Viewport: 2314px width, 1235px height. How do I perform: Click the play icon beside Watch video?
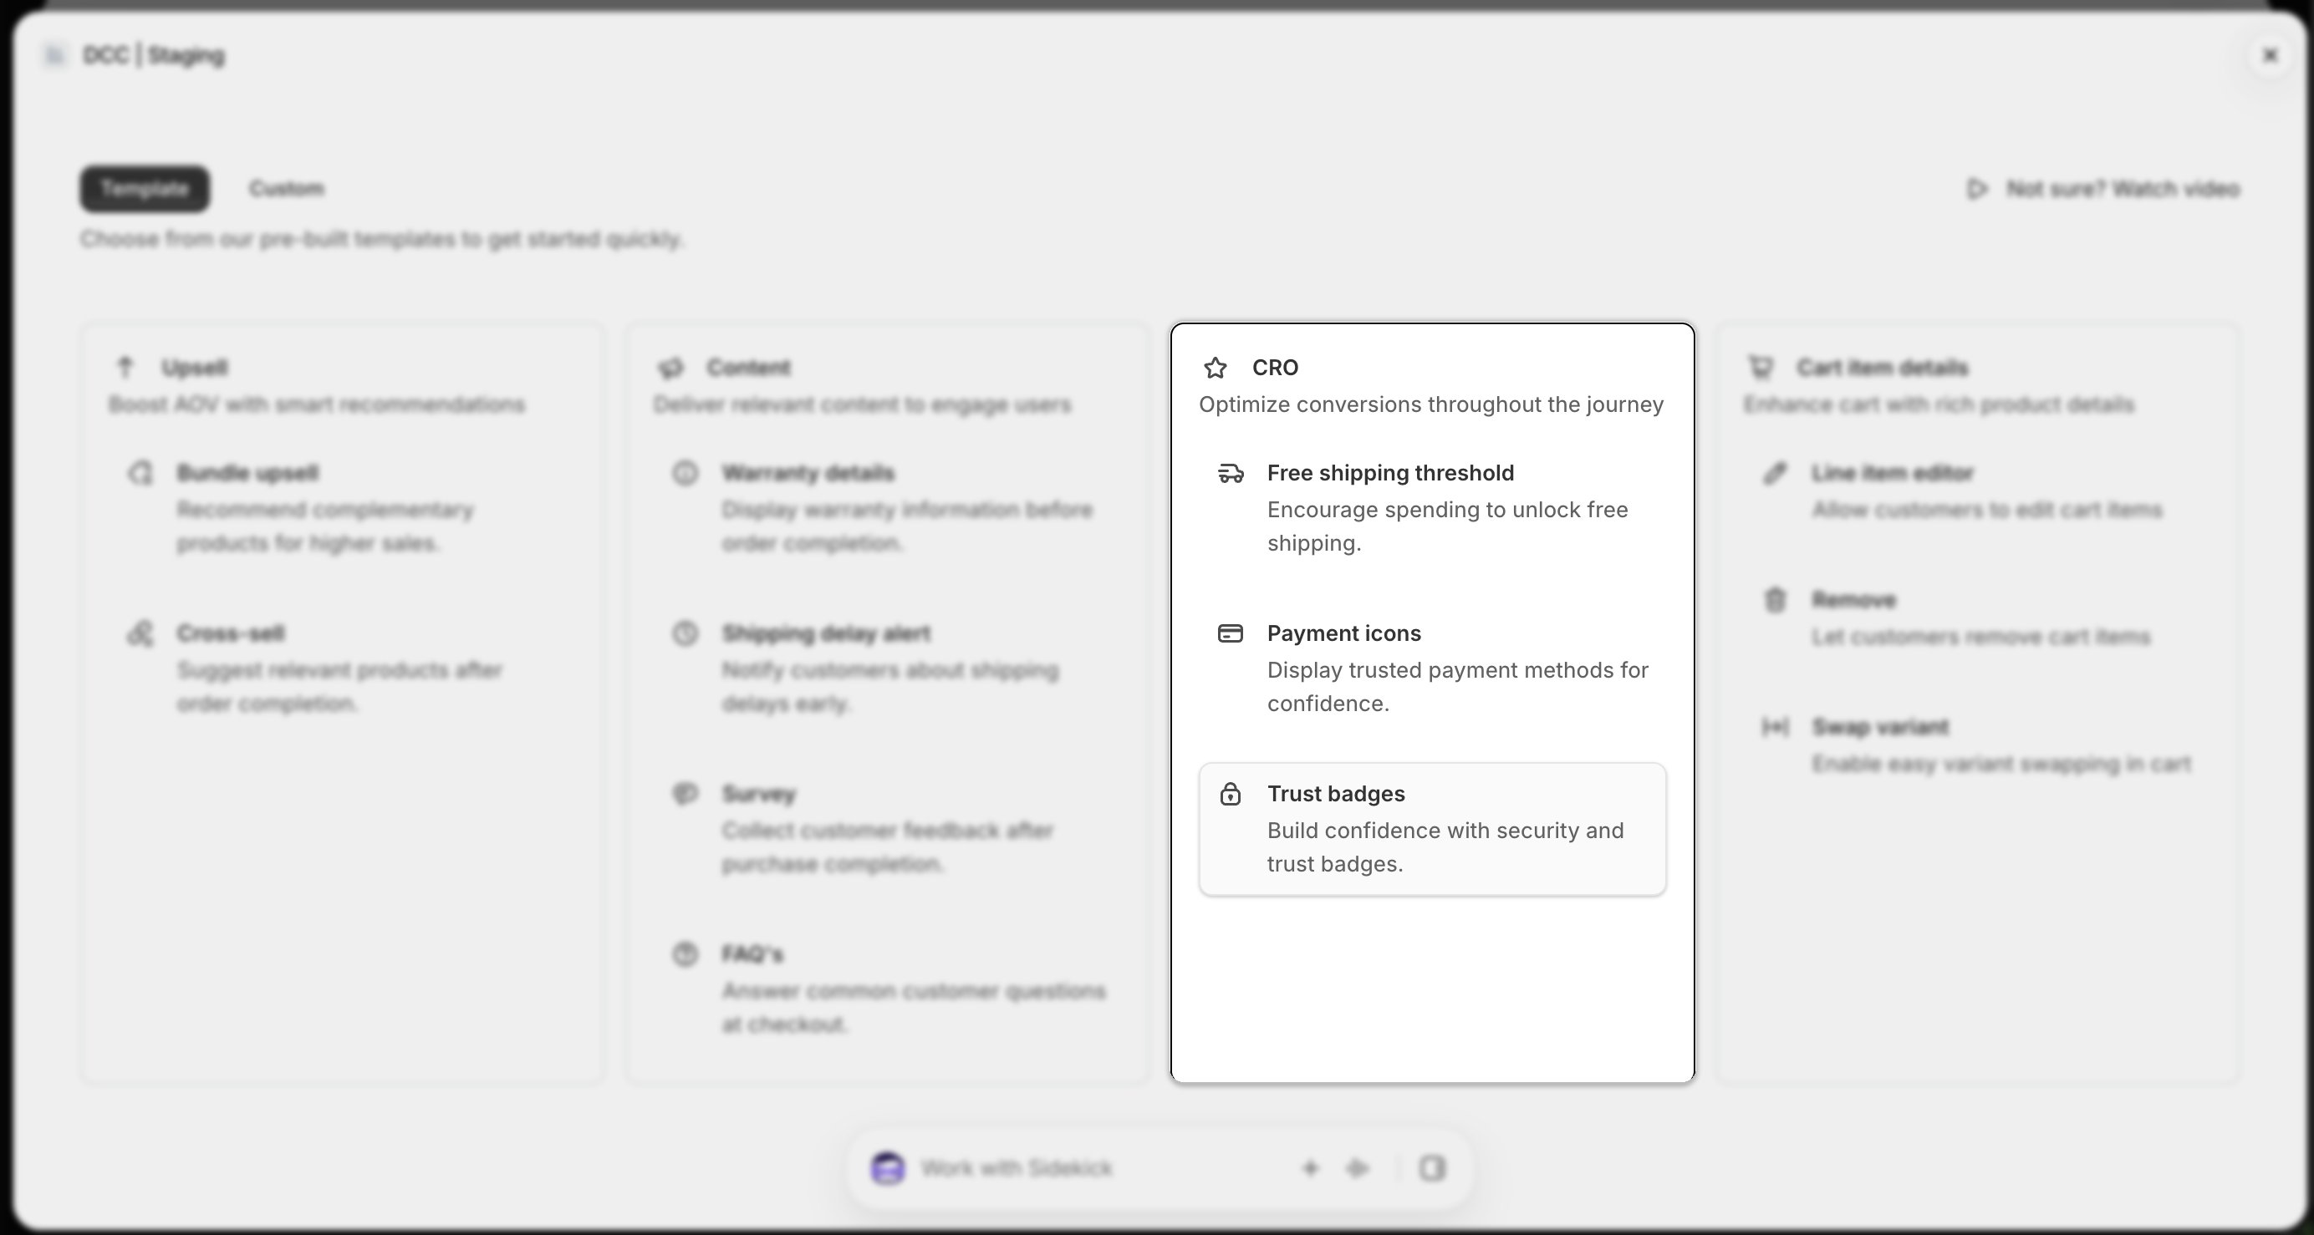(1976, 189)
